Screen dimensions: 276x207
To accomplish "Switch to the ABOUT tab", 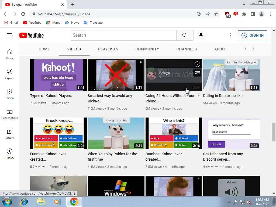I will click(x=220, y=49).
